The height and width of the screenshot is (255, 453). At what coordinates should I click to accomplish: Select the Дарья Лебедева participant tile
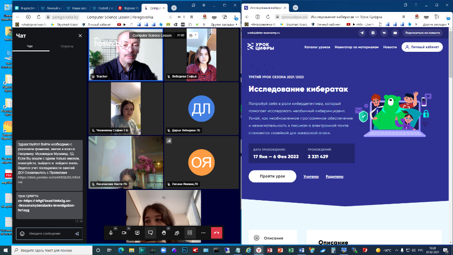pos(201,108)
